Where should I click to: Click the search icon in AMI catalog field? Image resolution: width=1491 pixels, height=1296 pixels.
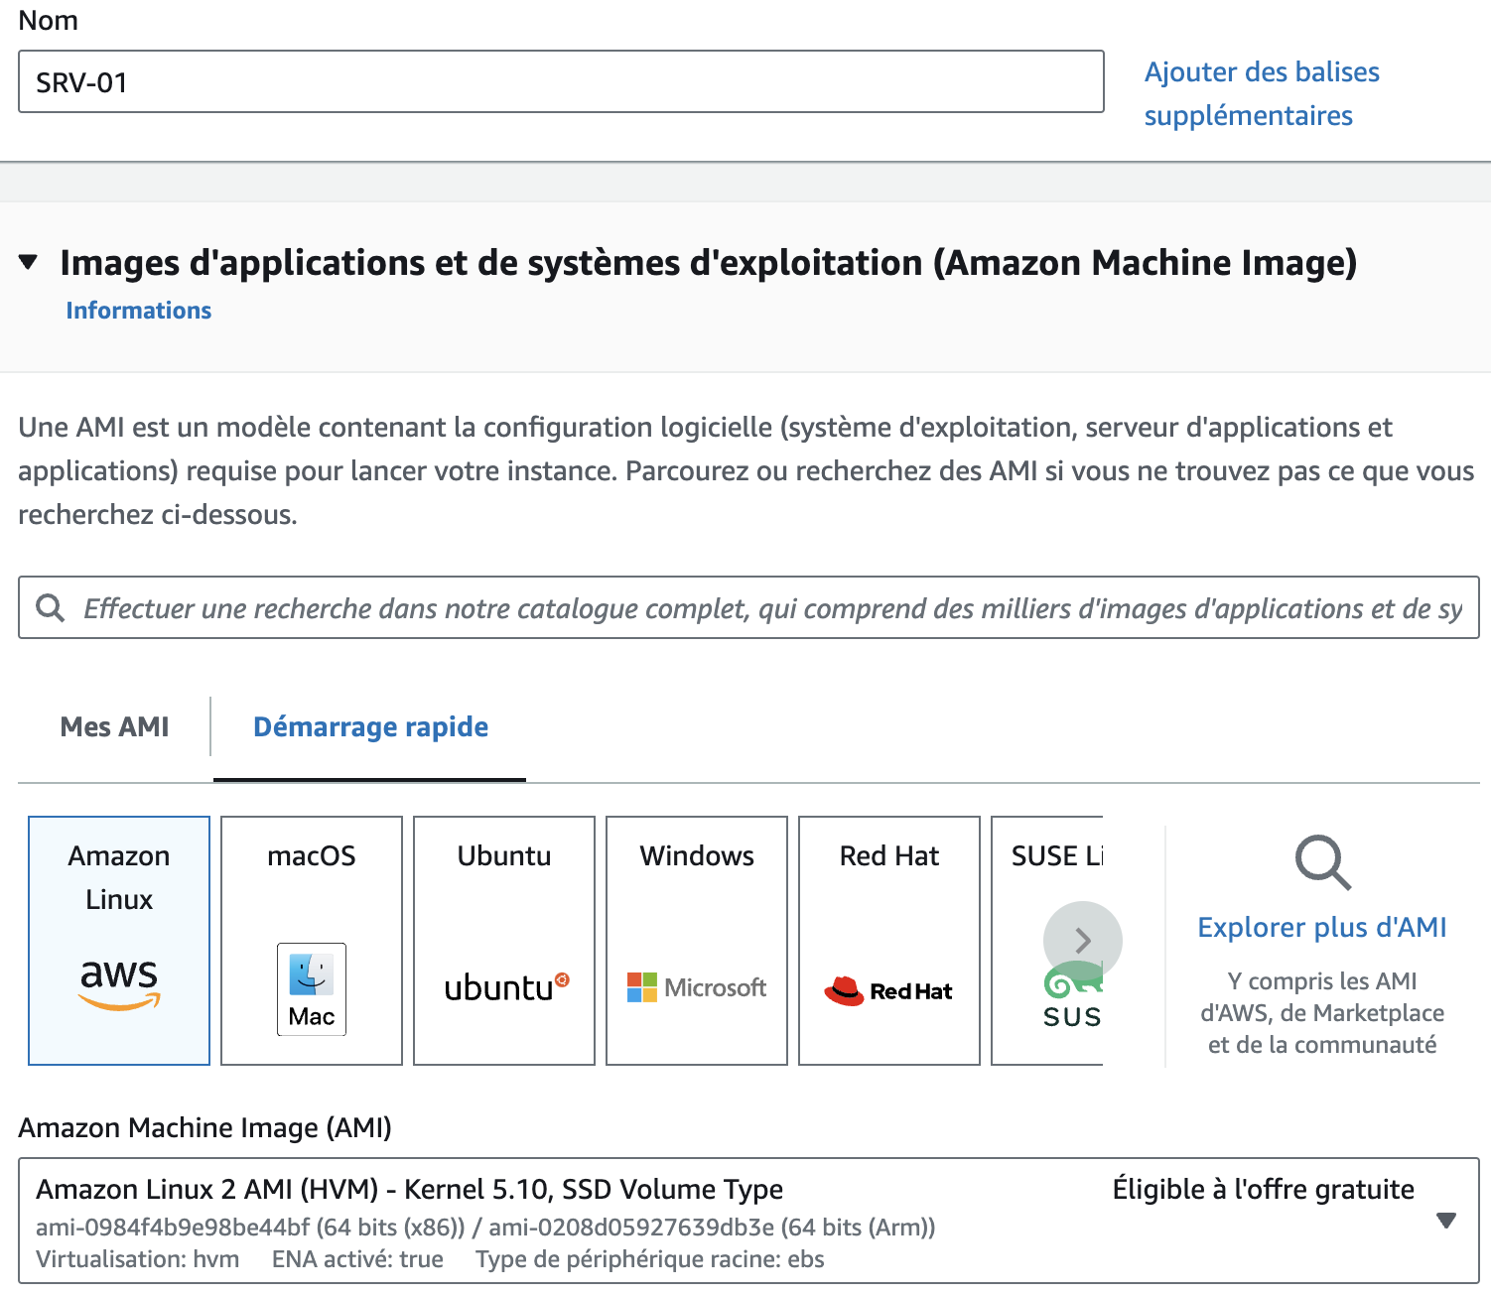point(50,608)
